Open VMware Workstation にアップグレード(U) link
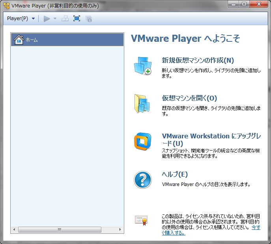Image resolution: width=271 pixels, height=244 pixels. click(x=211, y=140)
